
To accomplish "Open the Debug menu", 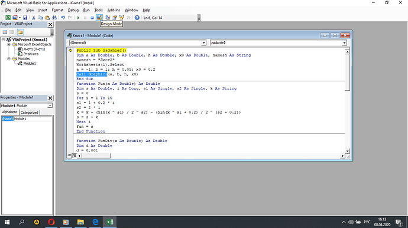I will 73,10.
